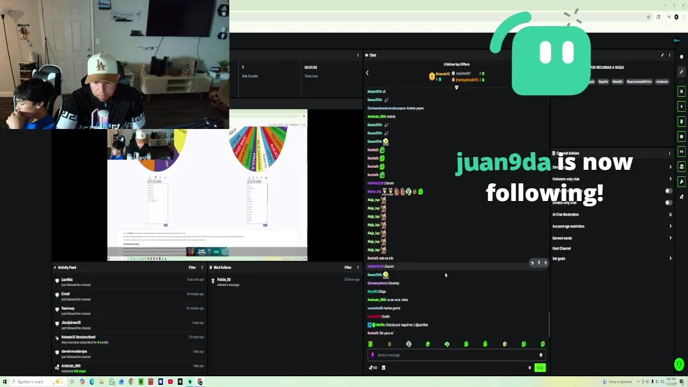The width and height of the screenshot is (688, 387).
Task: Open Windows Start menu
Action: 5,382
